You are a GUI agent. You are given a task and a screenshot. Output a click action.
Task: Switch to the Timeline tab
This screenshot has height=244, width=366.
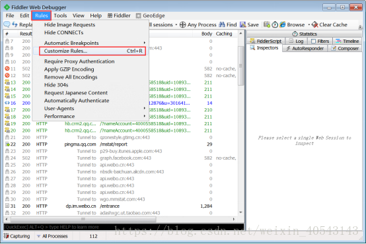(347, 41)
